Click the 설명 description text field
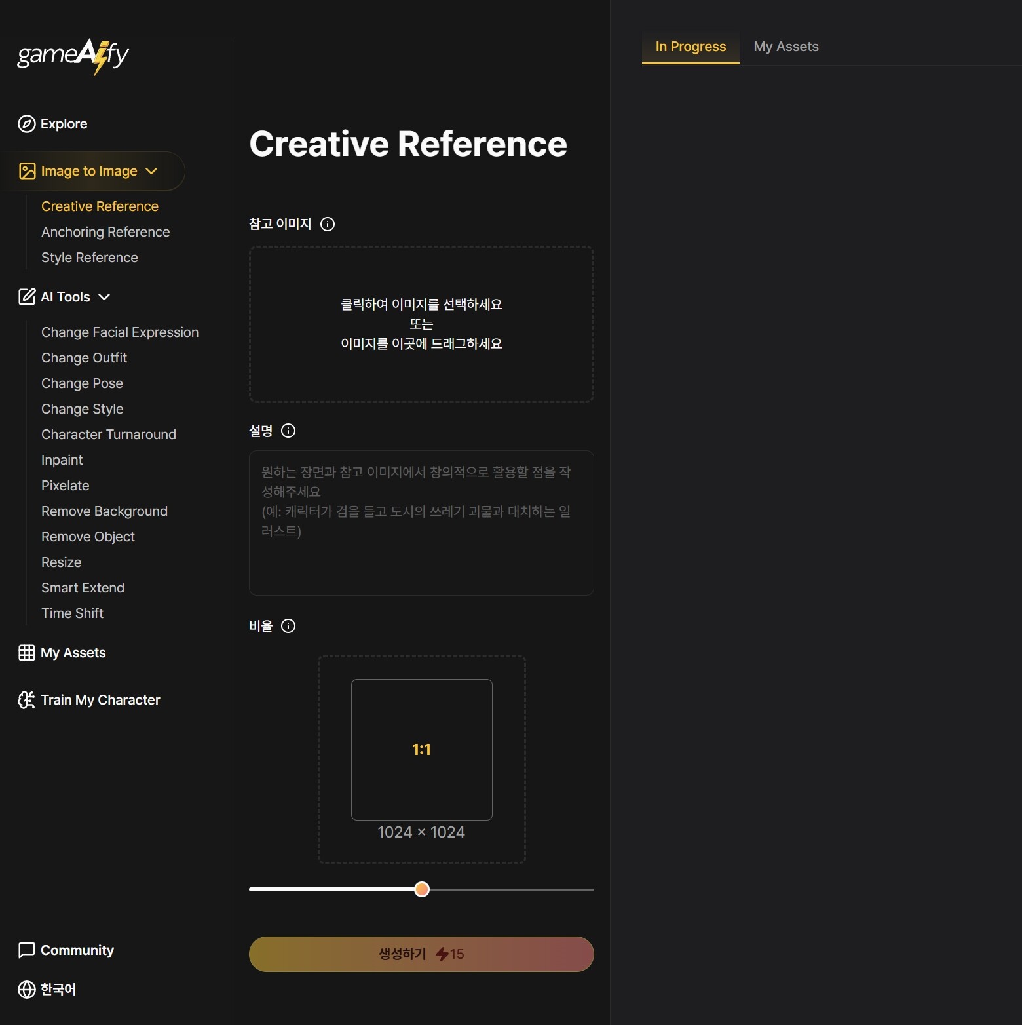Viewport: 1022px width, 1025px height. point(421,522)
